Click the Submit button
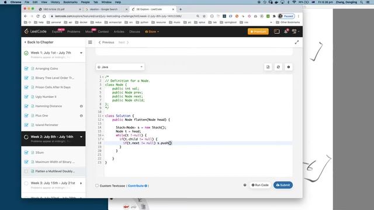 (x=283, y=185)
